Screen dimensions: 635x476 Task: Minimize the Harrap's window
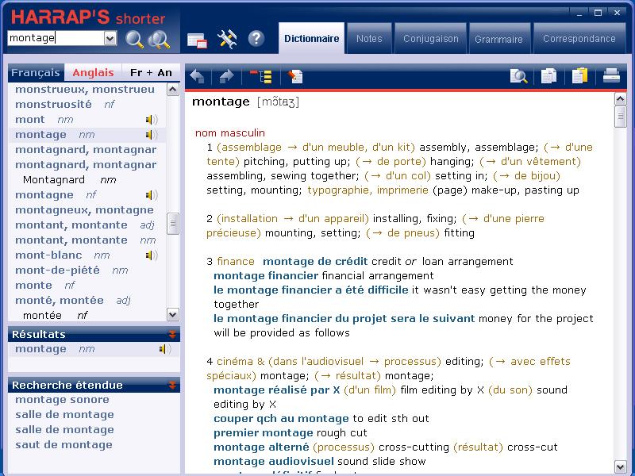579,13
